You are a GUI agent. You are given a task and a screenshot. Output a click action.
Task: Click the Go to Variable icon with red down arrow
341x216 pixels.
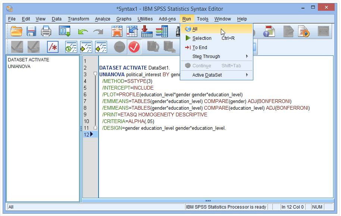[147, 31]
